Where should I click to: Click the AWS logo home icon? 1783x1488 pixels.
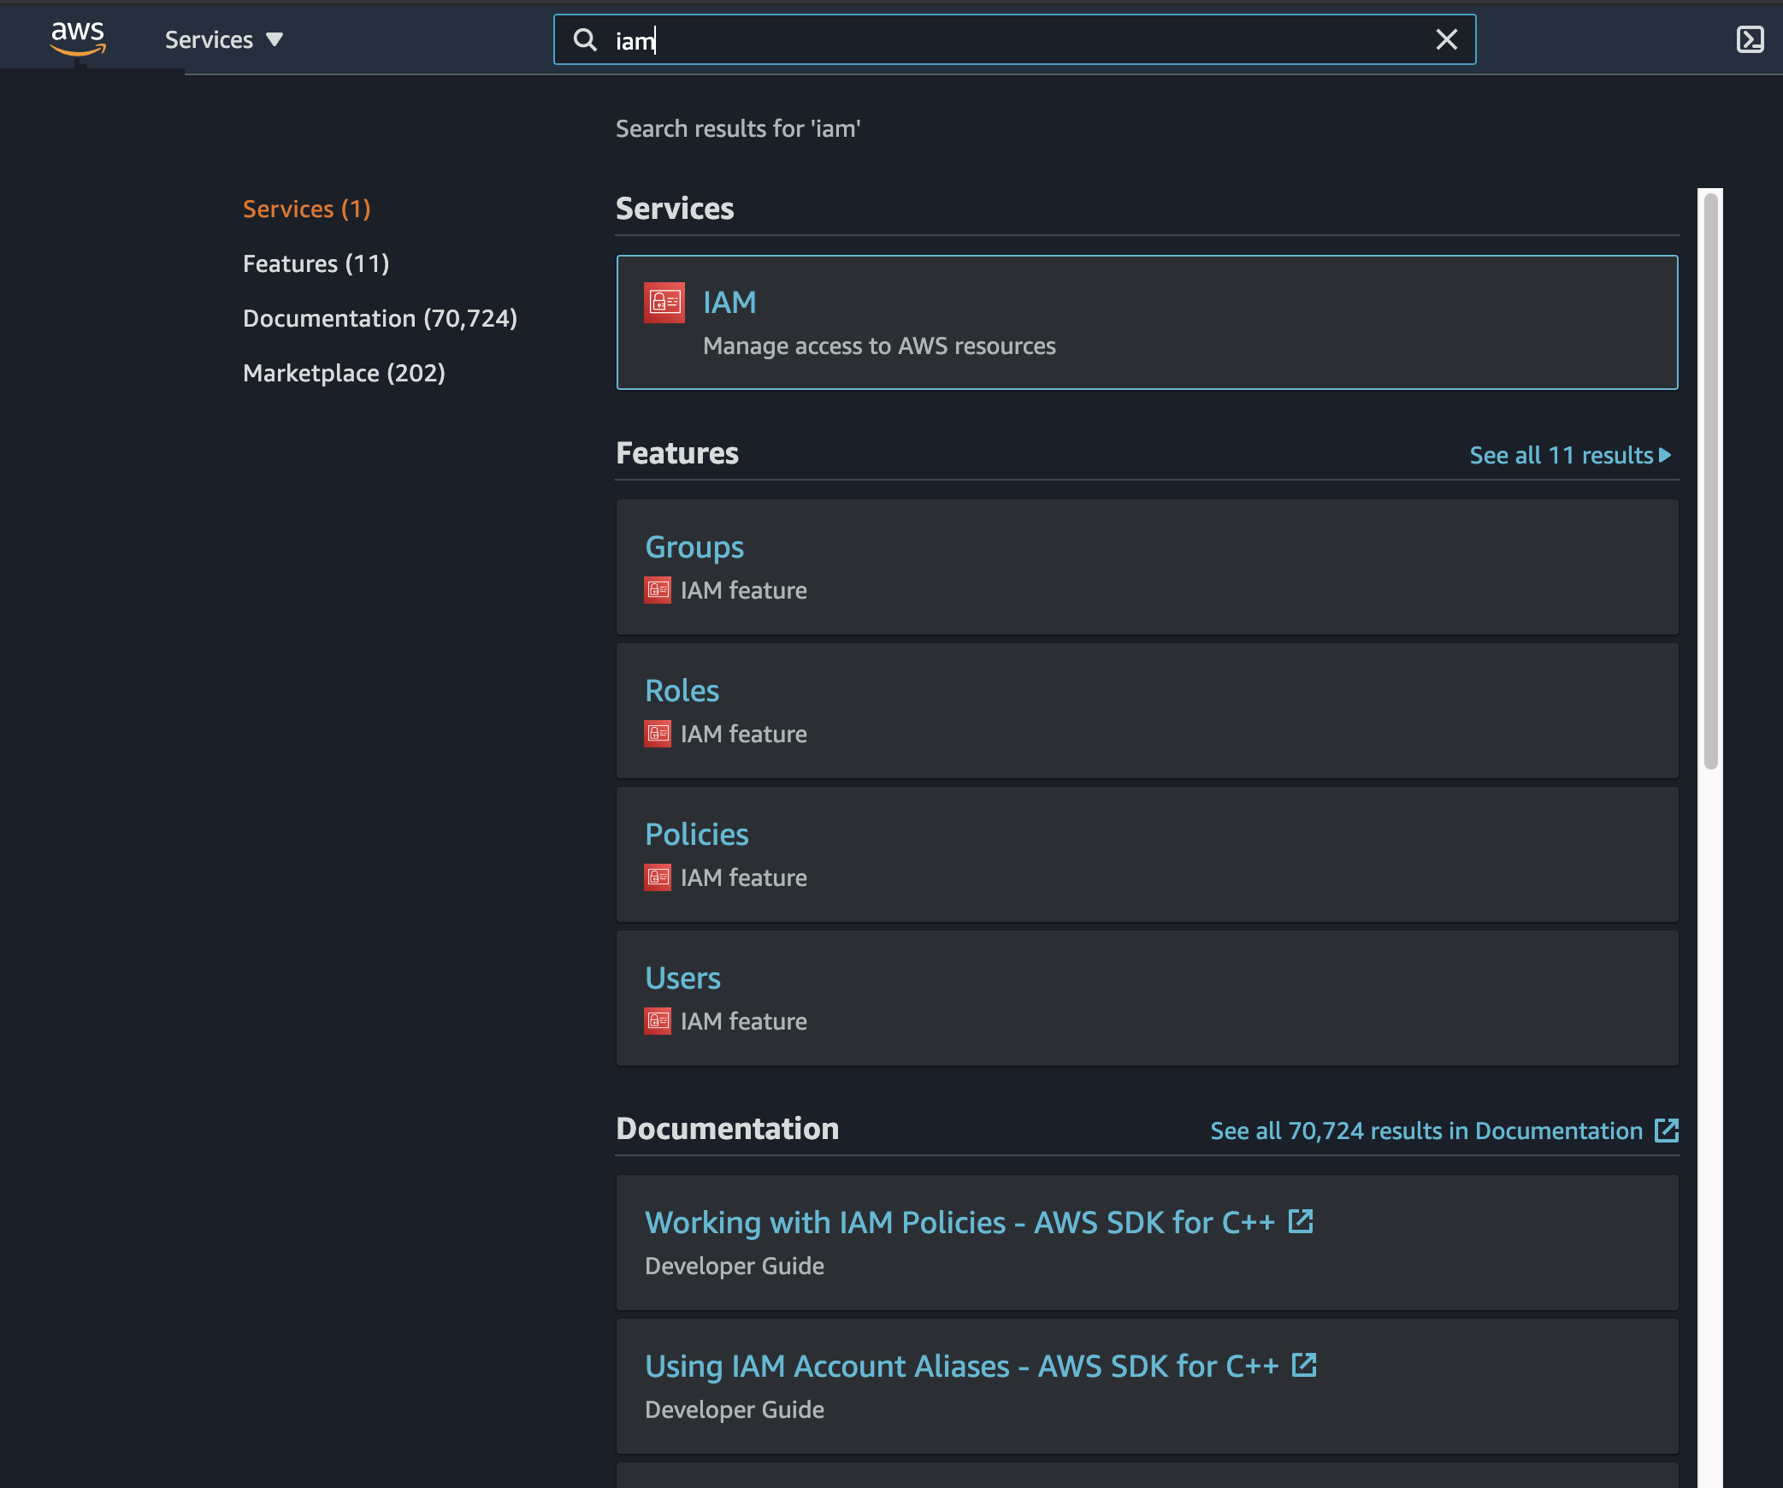[x=78, y=38]
